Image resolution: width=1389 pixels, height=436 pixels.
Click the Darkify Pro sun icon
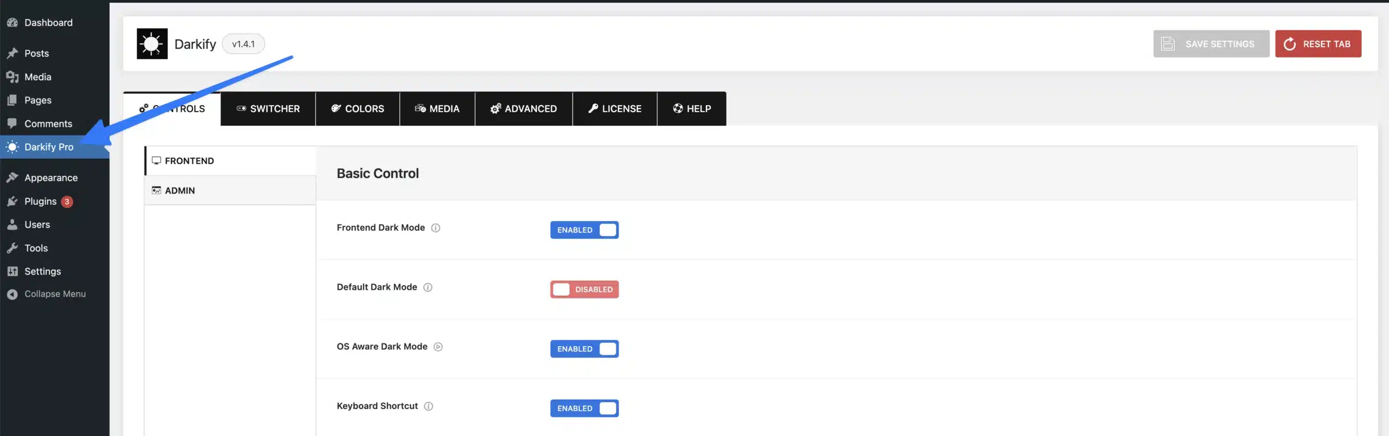[12, 147]
